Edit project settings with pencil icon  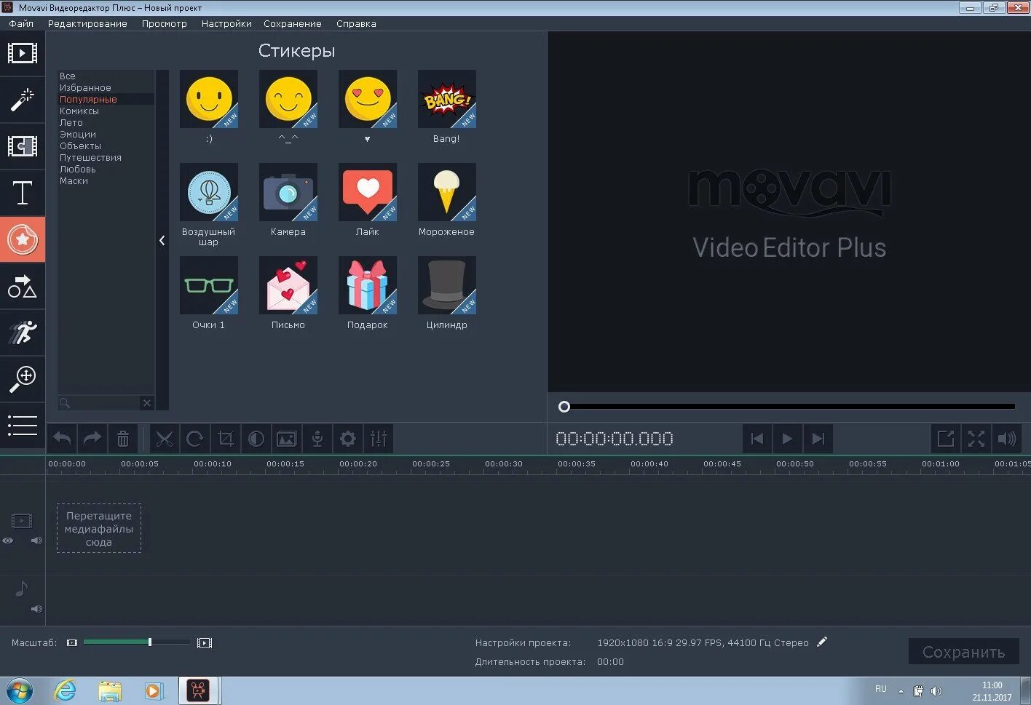tap(822, 642)
